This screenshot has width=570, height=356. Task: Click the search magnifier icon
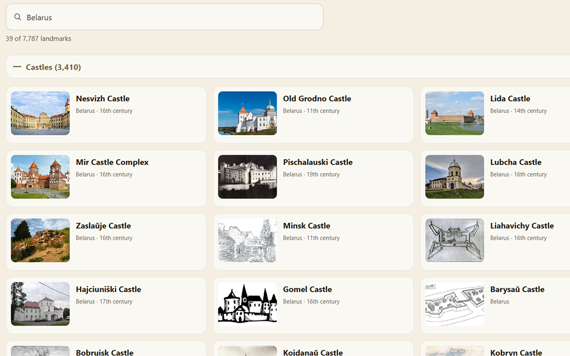click(18, 17)
